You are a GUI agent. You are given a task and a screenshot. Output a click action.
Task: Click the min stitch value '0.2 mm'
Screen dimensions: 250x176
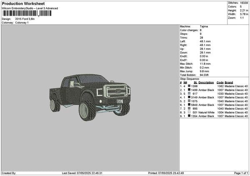205,68
